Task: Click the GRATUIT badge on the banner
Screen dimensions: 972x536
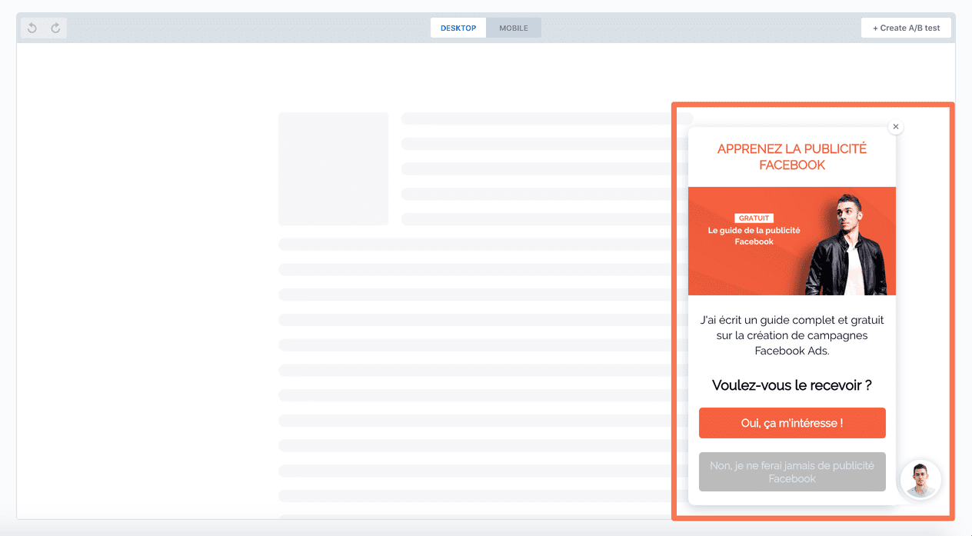Action: coord(754,218)
